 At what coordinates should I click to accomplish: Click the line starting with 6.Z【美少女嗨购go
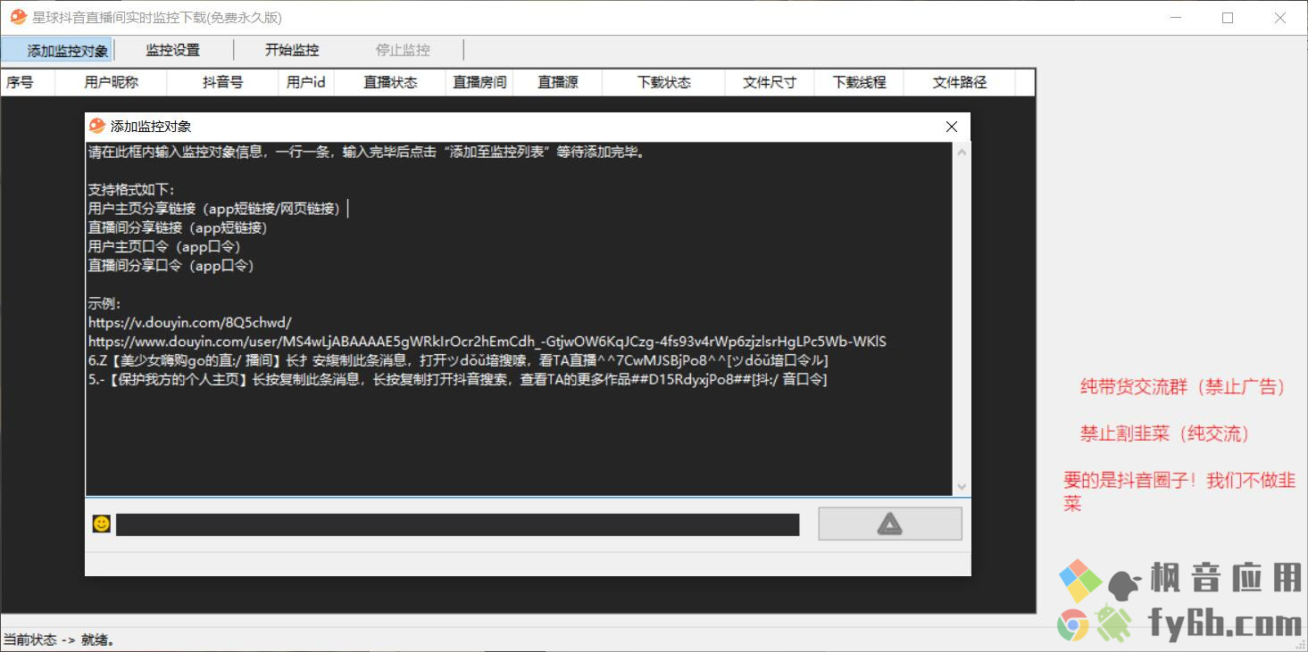coord(458,360)
